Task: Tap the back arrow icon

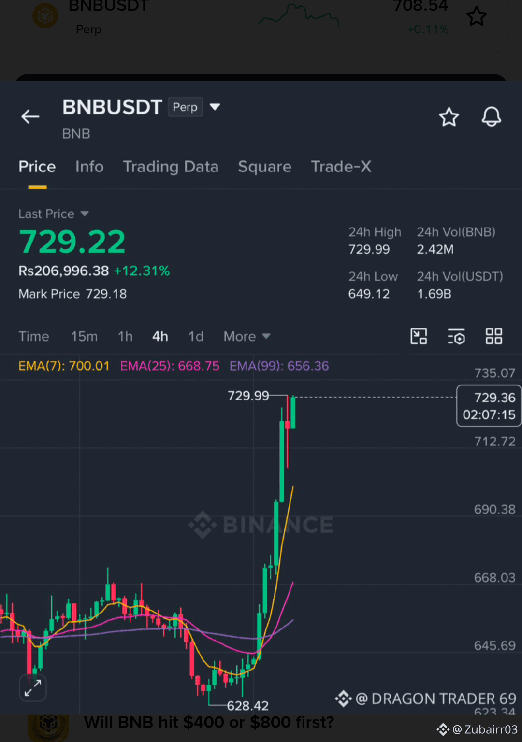Action: pos(30,116)
